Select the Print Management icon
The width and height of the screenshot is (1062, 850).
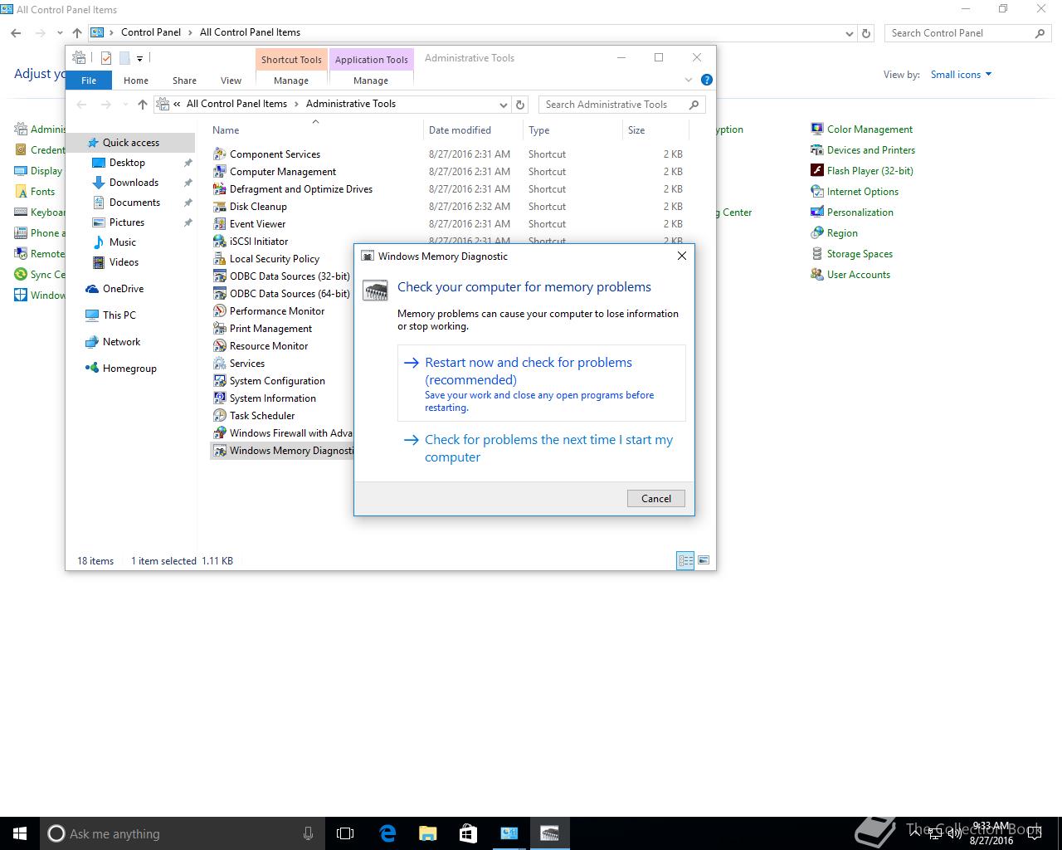219,328
